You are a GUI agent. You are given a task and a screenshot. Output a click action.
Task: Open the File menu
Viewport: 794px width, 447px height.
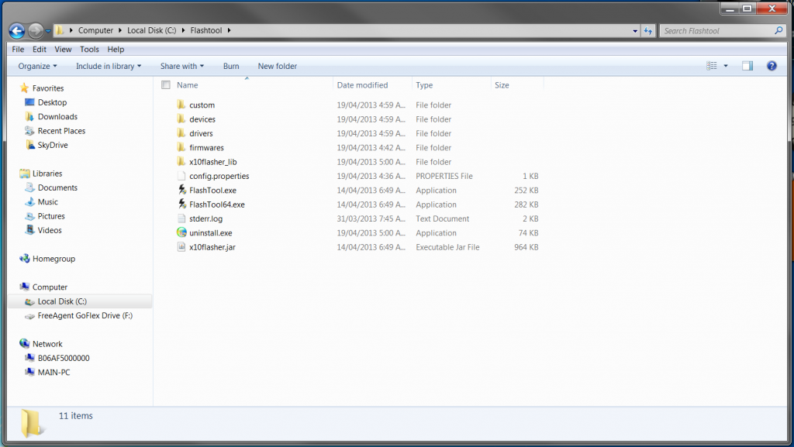coord(19,49)
